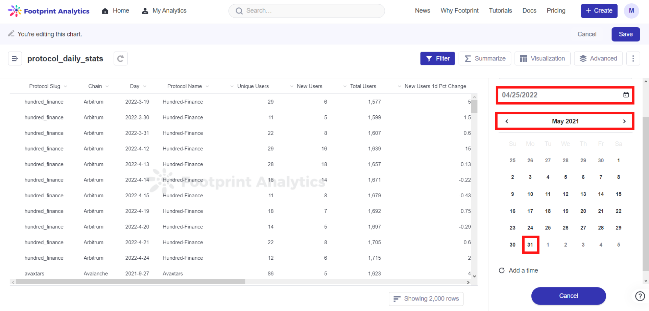Click the table vertical scrollbar thumb
649x311 pixels.
[x=474, y=107]
